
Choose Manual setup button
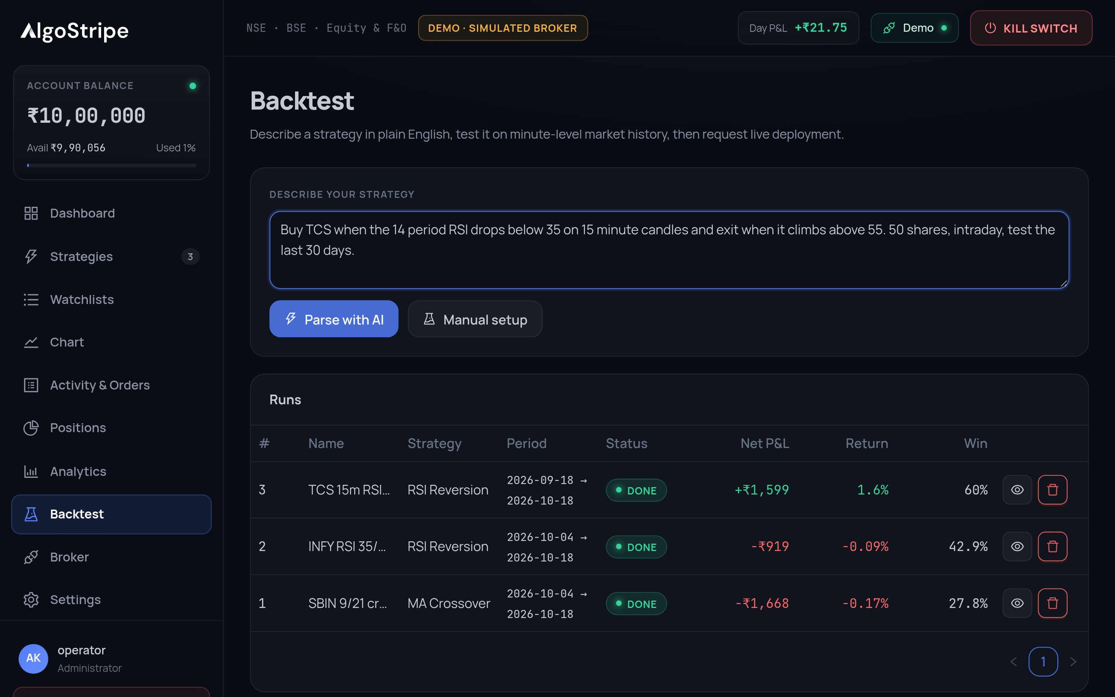coord(475,319)
